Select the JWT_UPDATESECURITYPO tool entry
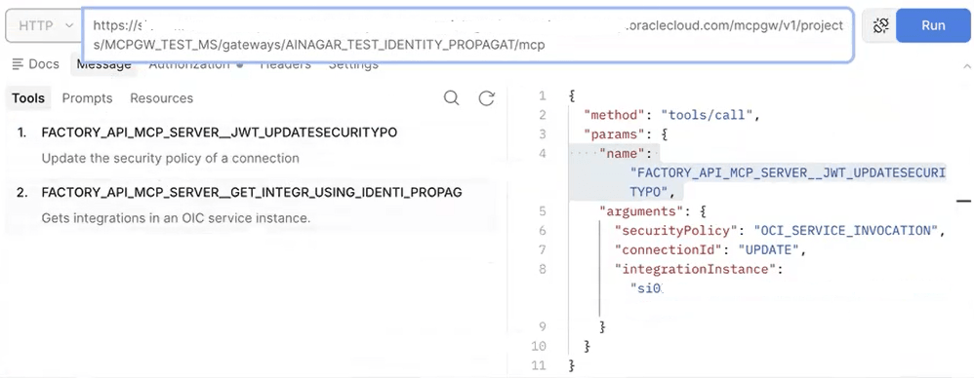974x378 pixels. tap(220, 132)
